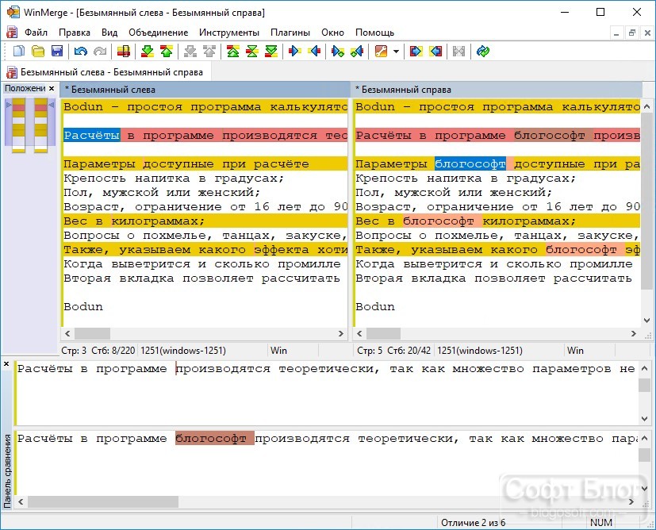Viewport: 656px width, 530px height.
Task: Click the line Вес в килограммах; in left pane
Action: click(x=134, y=221)
